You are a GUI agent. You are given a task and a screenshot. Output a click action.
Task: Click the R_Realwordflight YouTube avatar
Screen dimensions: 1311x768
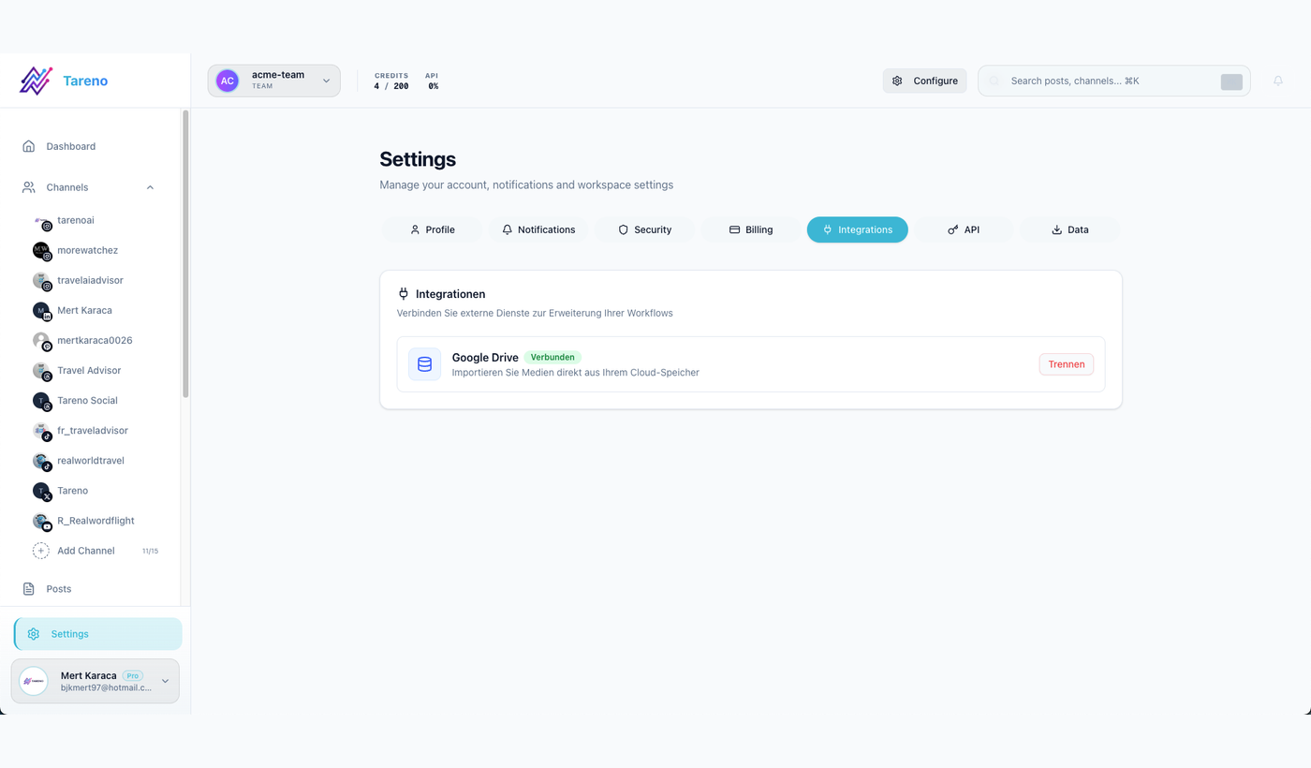pyautogui.click(x=42, y=521)
